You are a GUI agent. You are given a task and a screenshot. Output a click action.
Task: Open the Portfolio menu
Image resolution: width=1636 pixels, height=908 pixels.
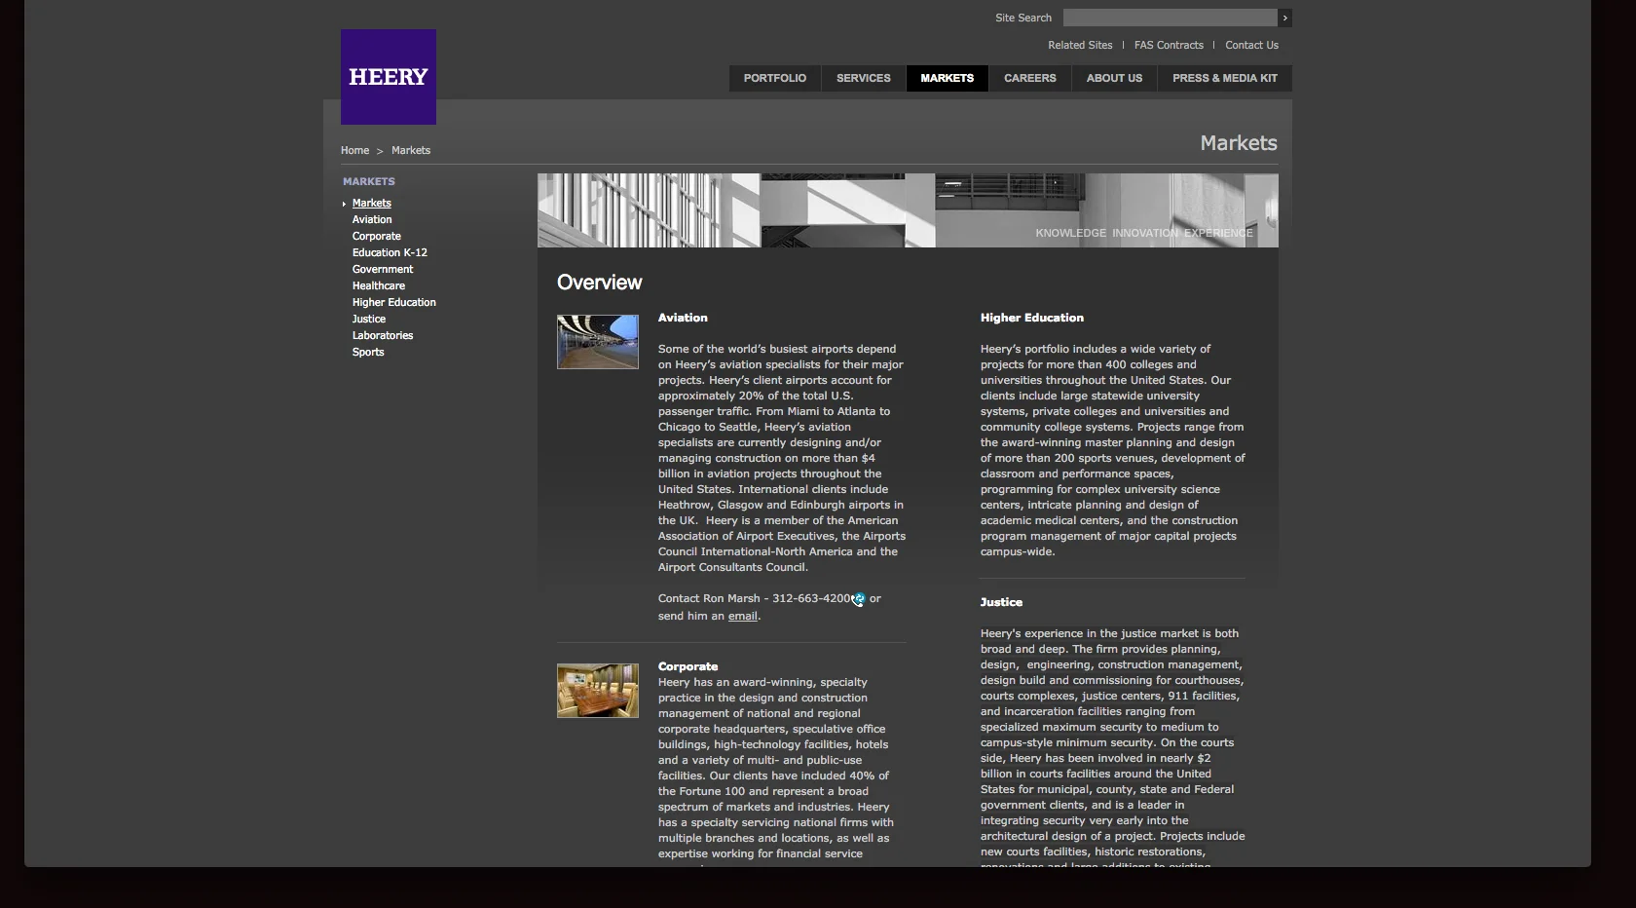point(772,78)
